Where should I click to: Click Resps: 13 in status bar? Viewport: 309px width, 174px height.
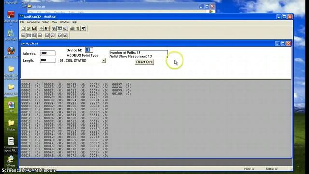[271, 169]
